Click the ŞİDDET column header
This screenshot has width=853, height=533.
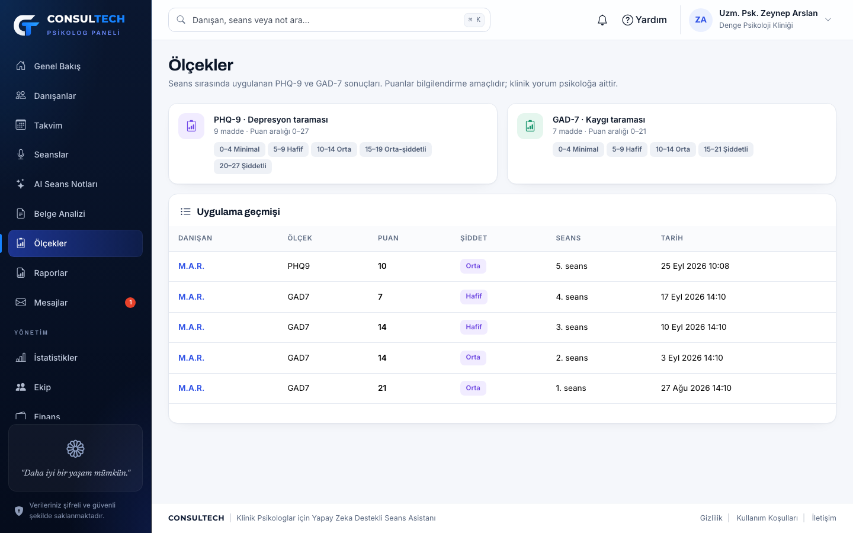tap(473, 238)
